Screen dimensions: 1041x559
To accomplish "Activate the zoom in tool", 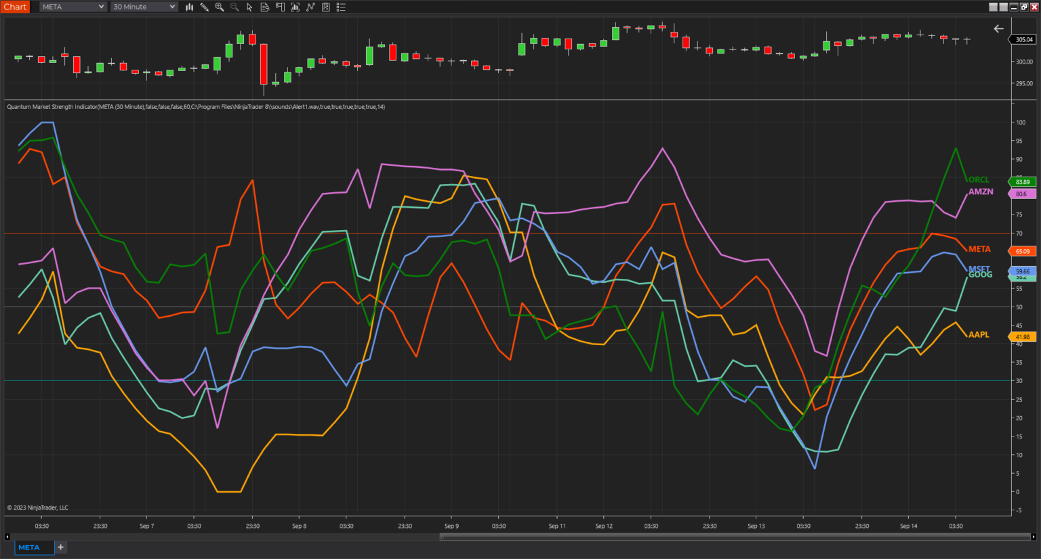I will click(220, 7).
